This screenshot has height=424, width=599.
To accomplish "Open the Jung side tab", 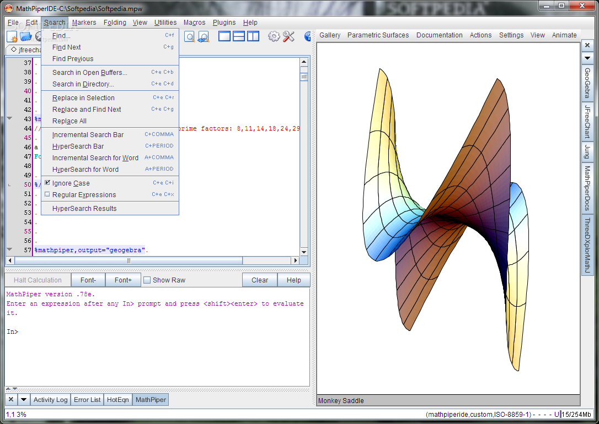I will 587,152.
